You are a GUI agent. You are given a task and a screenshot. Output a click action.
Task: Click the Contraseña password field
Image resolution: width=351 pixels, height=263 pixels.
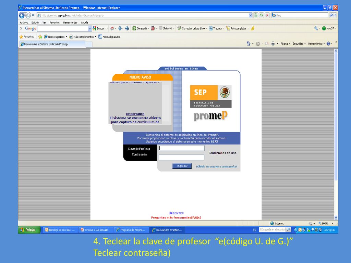pyautogui.click(x=182, y=158)
